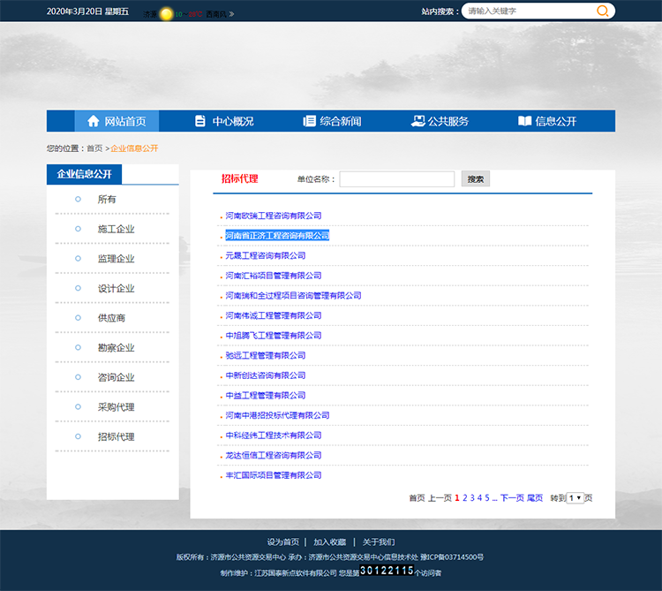Click the document icon beside 中心概况
This screenshot has height=591, width=662.
200,121
